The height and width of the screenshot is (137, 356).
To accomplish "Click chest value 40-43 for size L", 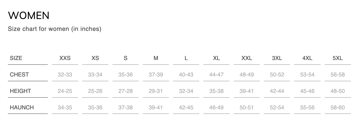I will click(186, 75).
